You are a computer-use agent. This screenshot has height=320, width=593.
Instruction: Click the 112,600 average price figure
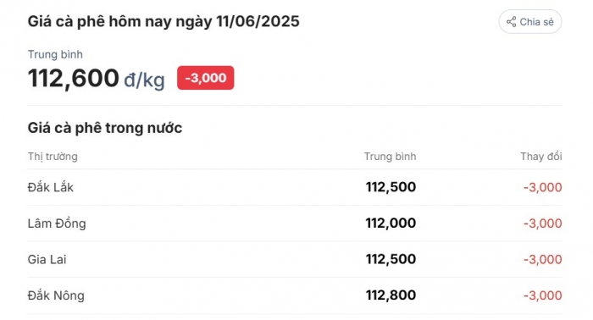coord(74,78)
